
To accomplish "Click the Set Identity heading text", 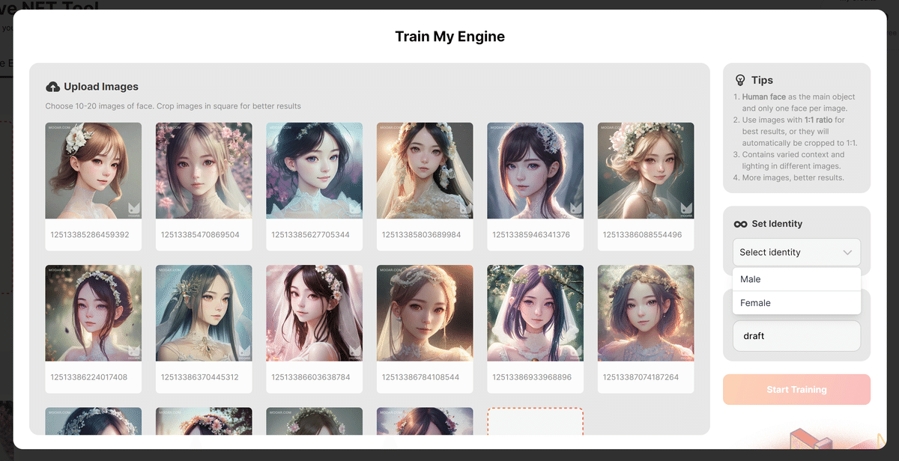I will 777,224.
